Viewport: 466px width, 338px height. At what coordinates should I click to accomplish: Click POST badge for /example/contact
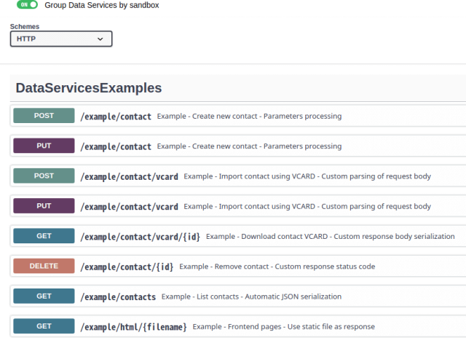[x=44, y=116]
